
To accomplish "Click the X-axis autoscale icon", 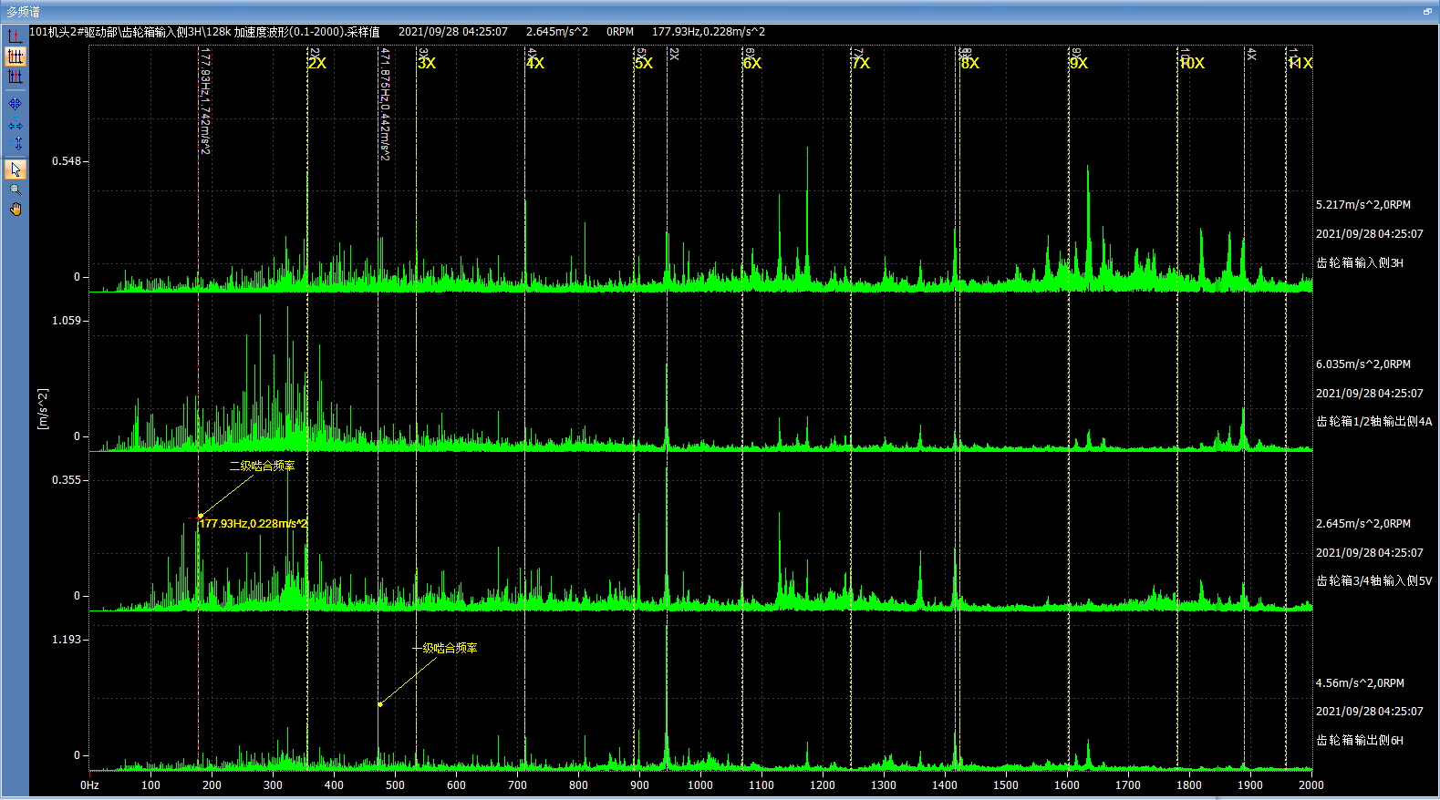I will (x=15, y=126).
